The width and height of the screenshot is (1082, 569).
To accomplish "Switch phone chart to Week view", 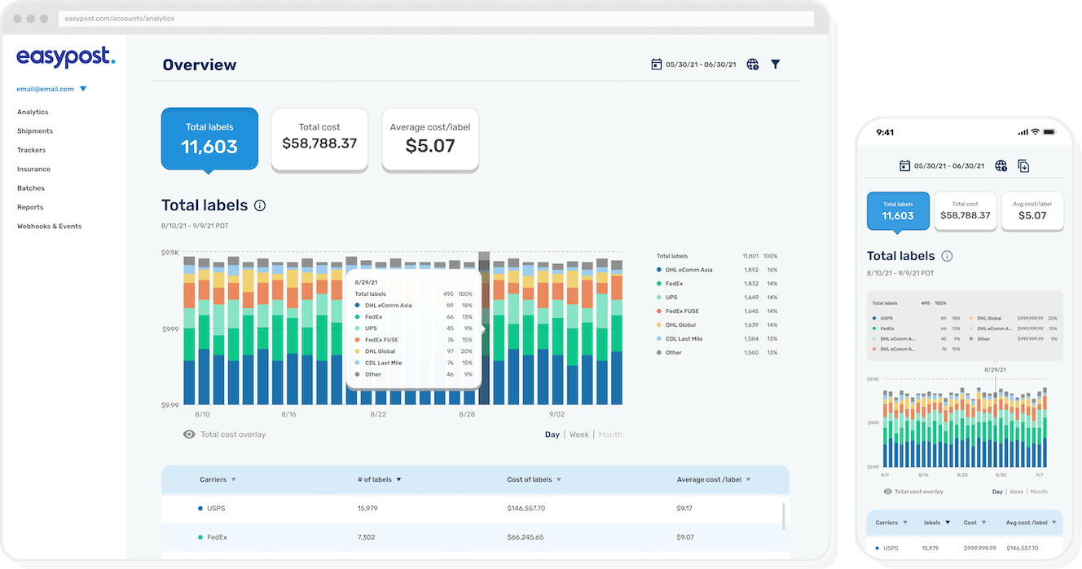I will (1017, 492).
